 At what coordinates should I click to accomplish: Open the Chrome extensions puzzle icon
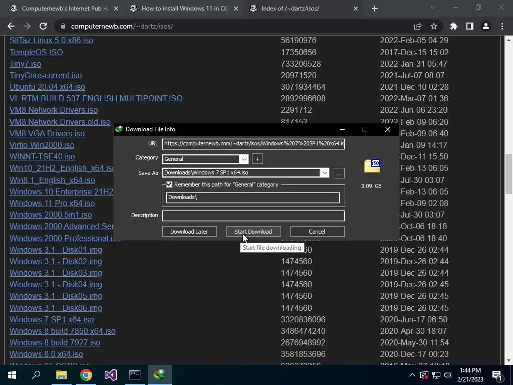pos(454,26)
